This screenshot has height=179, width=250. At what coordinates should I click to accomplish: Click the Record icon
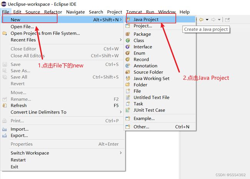pyautogui.click(x=128, y=59)
